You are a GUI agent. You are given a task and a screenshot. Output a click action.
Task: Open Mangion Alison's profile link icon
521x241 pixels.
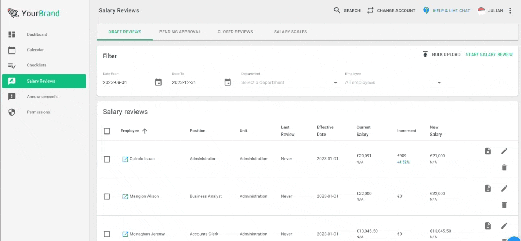[x=125, y=197]
